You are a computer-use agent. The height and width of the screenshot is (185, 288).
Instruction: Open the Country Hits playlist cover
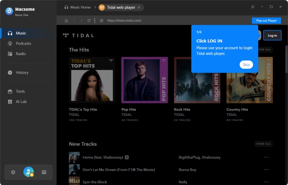[249, 80]
